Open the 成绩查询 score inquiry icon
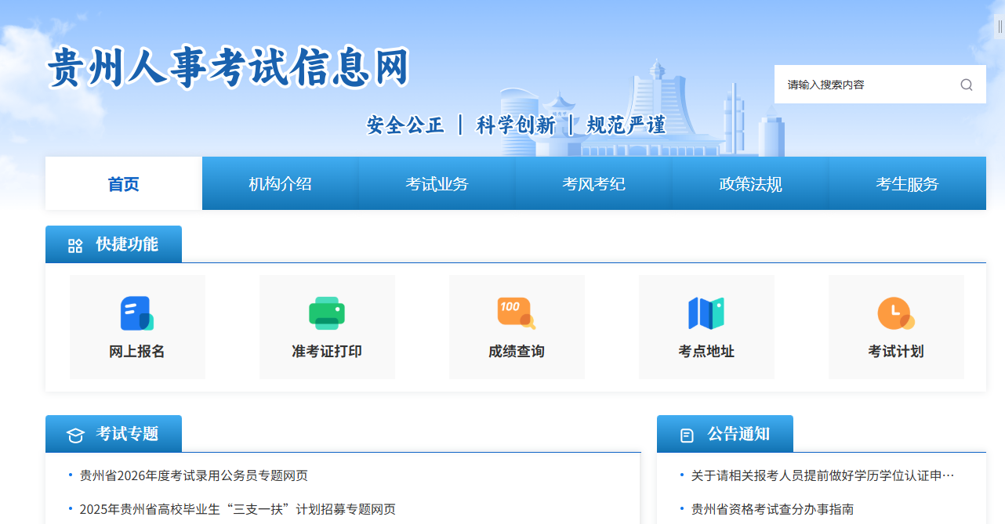The width and height of the screenshot is (1005, 524). [x=517, y=312]
